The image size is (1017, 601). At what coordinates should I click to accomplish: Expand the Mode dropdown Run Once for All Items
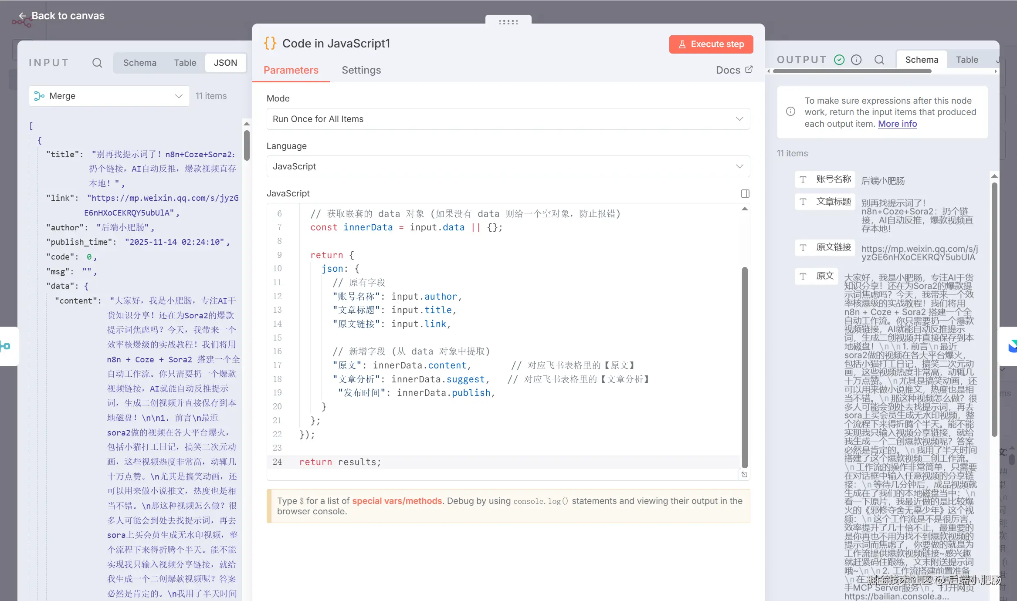(x=508, y=119)
